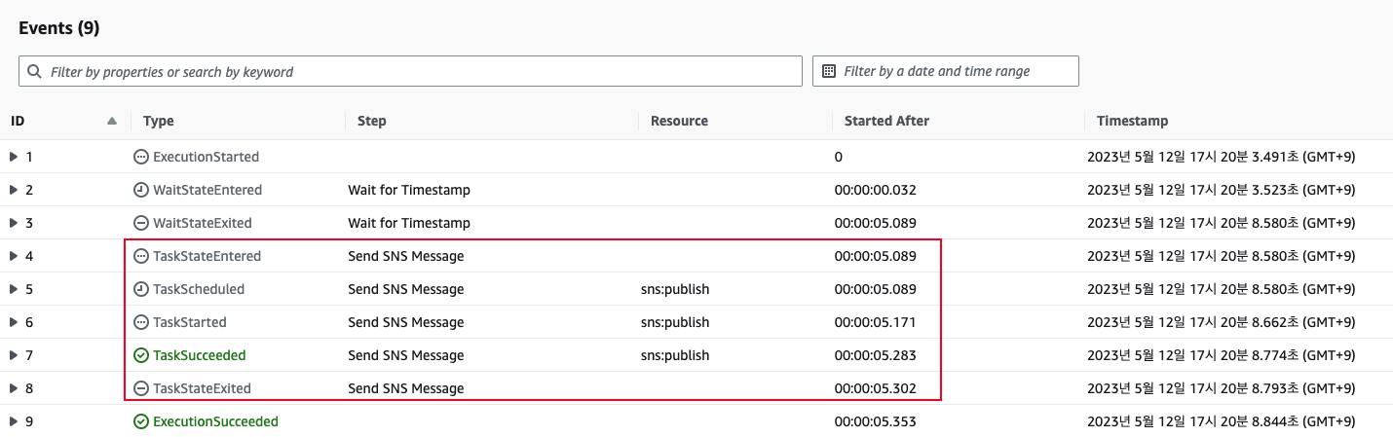Sort events by Started After column
The width and height of the screenshot is (1393, 437).
point(886,121)
